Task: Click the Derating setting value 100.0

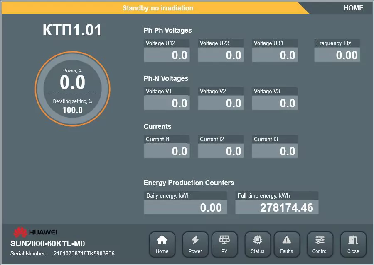Action: point(72,110)
